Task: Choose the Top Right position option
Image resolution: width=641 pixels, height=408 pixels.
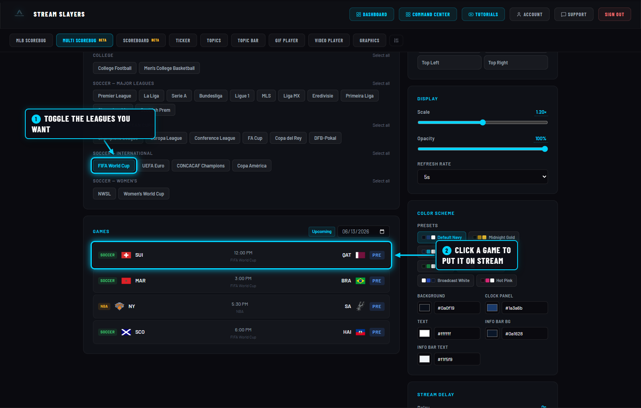Action: pyautogui.click(x=516, y=62)
